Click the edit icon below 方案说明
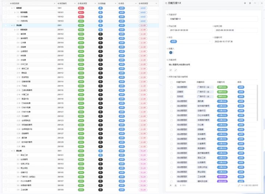 point(170,70)
